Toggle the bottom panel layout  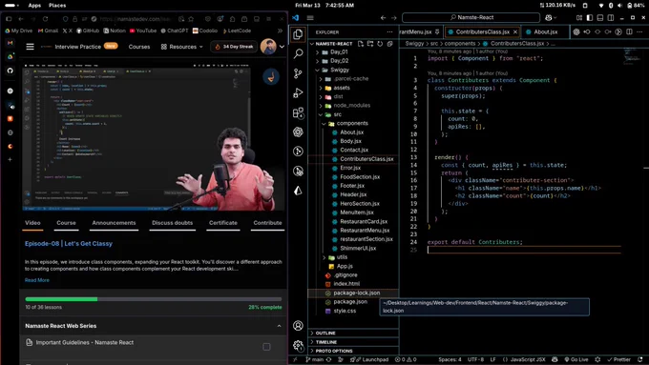click(600, 17)
